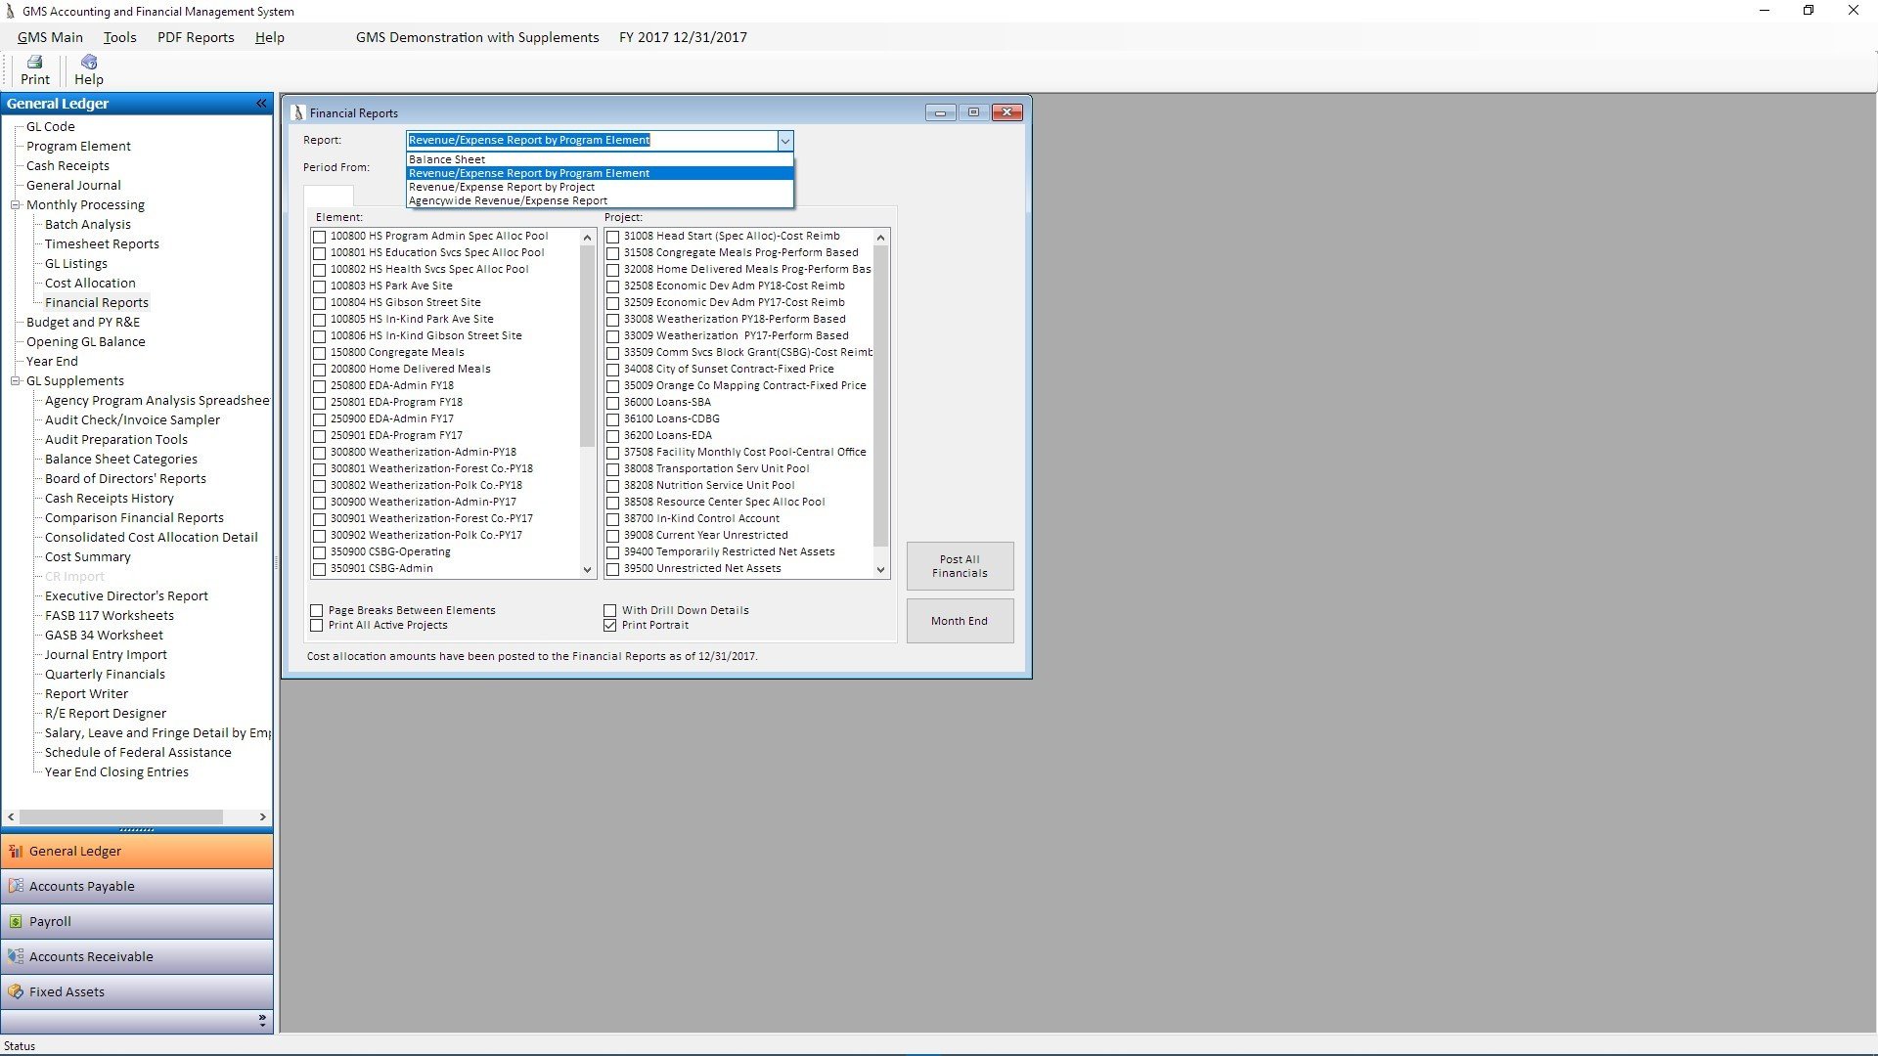This screenshot has height=1056, width=1878.
Task: Open the Fixed Assets module icon
Action: click(16, 992)
